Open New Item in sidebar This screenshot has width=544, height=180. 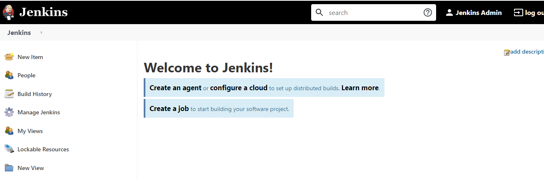click(x=30, y=57)
